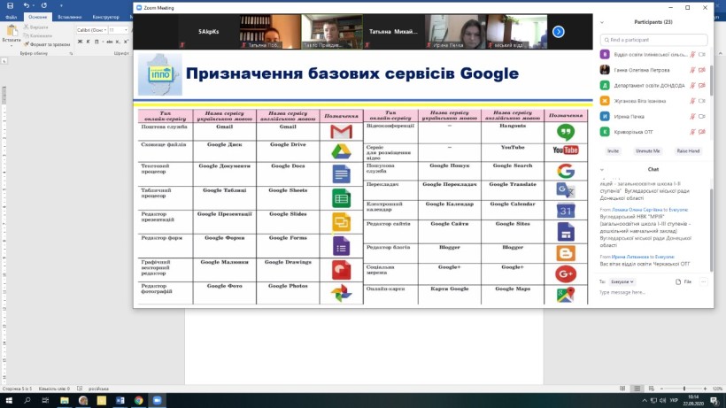Screen dimensions: 726x408
Task: Open the Буфер обміну dialog launcher
Action: coord(71,54)
